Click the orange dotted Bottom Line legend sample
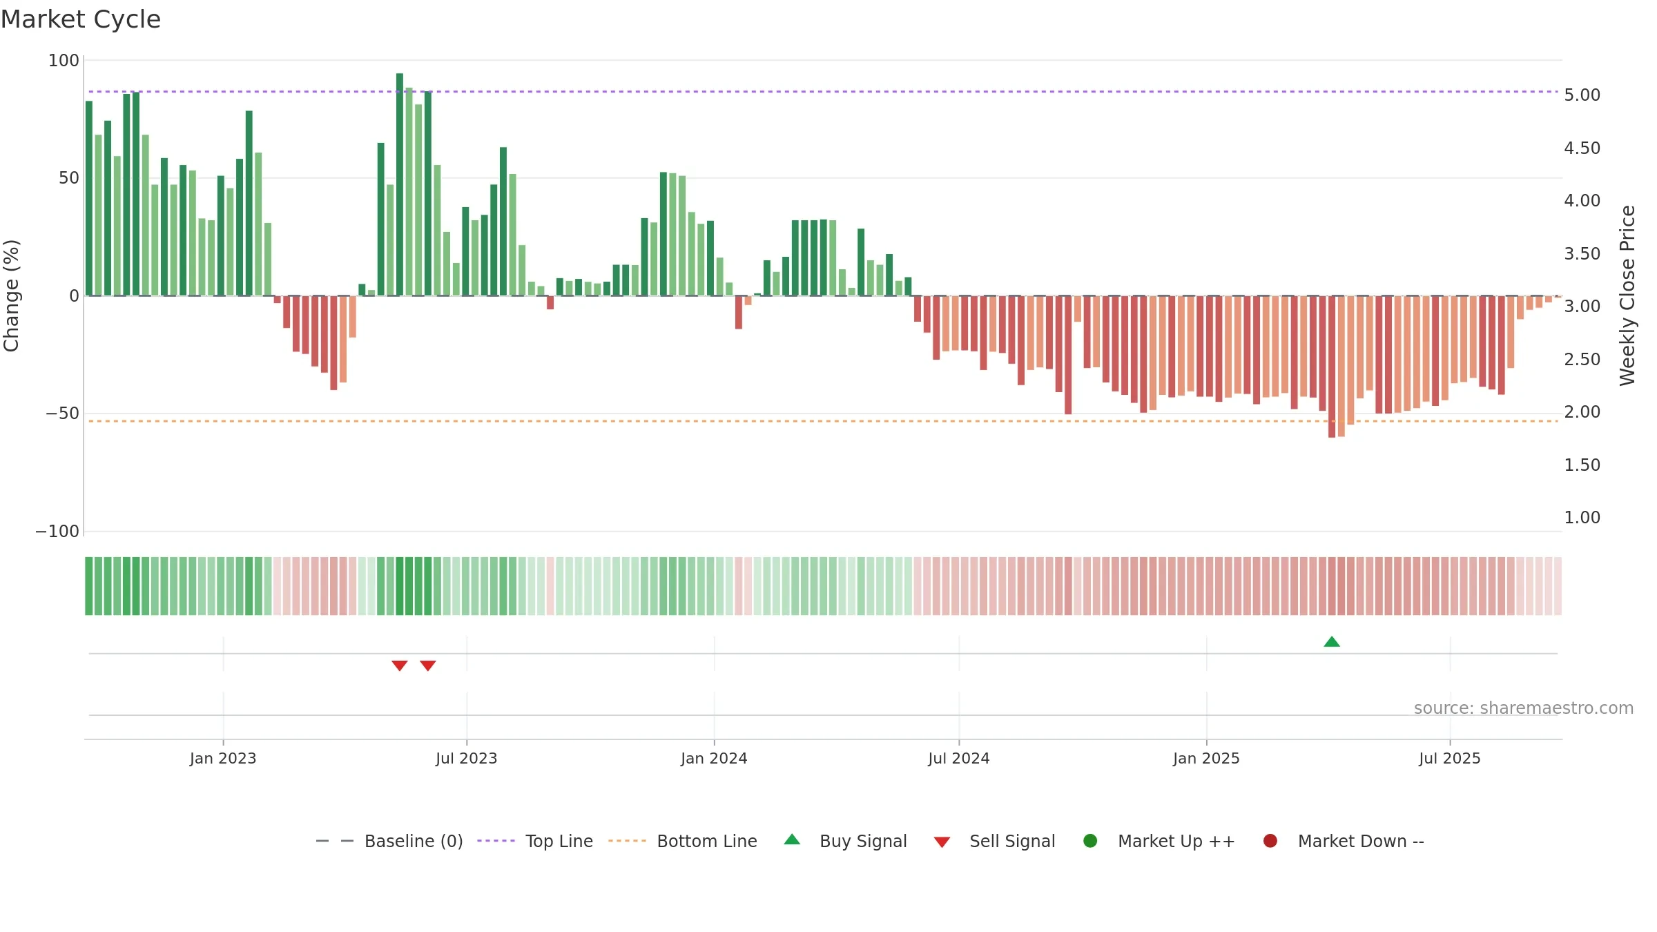This screenshot has height=932, width=1657. (x=627, y=841)
